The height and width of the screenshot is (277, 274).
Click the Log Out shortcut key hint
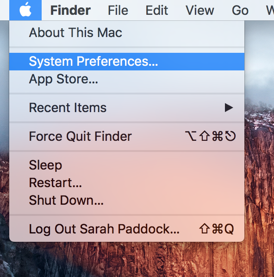click(217, 229)
